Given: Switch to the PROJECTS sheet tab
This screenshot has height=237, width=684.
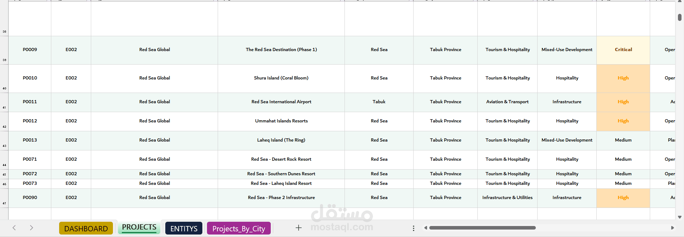Looking at the screenshot, I should click(x=139, y=227).
